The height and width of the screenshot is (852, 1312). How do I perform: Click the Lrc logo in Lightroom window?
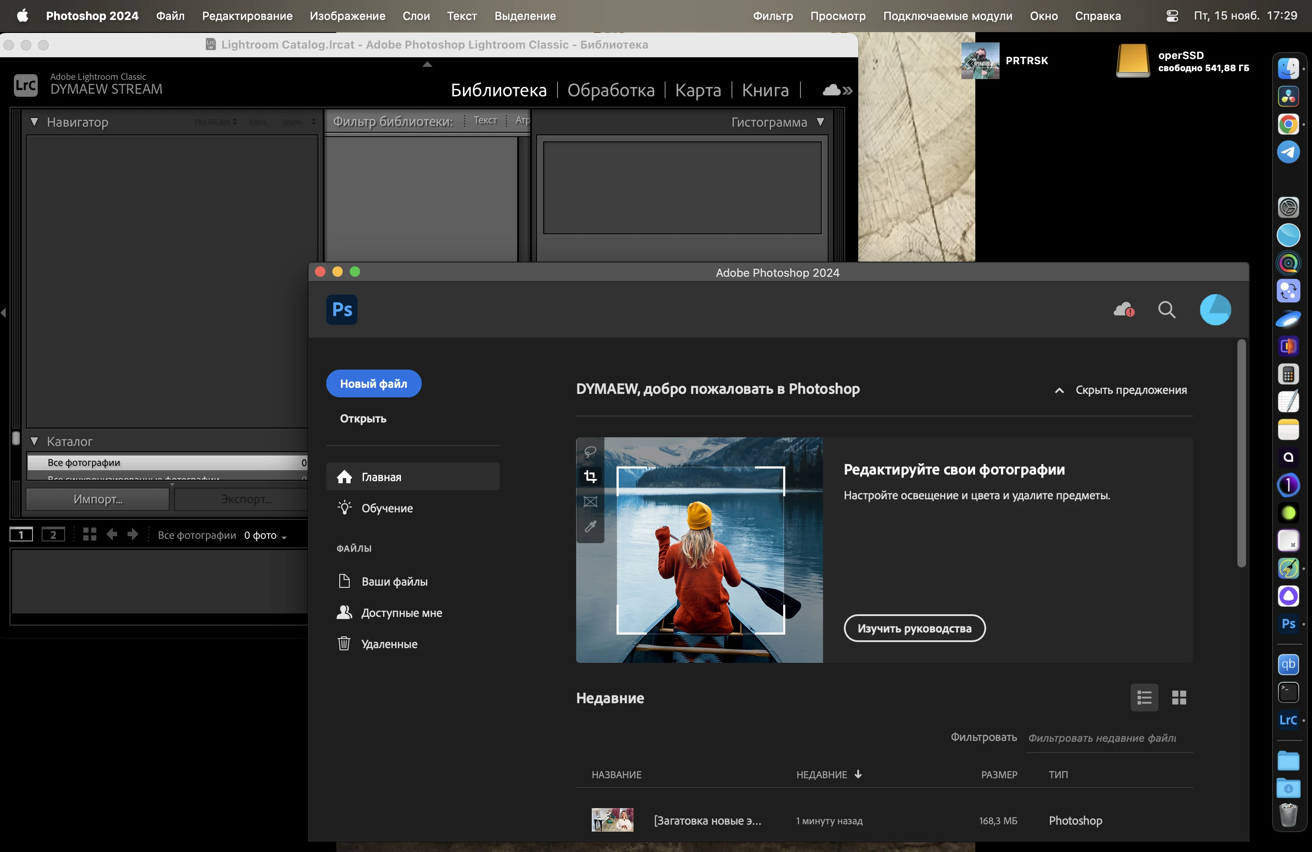click(x=25, y=85)
